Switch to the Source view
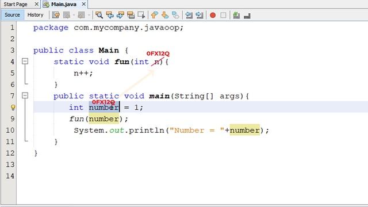The height and width of the screenshot is (207, 368). 12,15
